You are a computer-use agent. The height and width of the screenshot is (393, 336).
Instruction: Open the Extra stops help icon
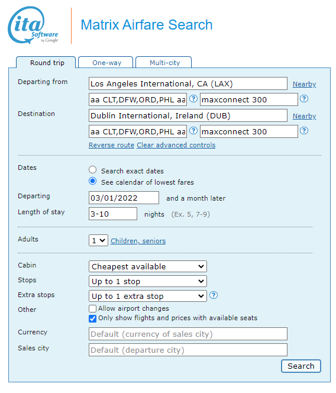(214, 295)
